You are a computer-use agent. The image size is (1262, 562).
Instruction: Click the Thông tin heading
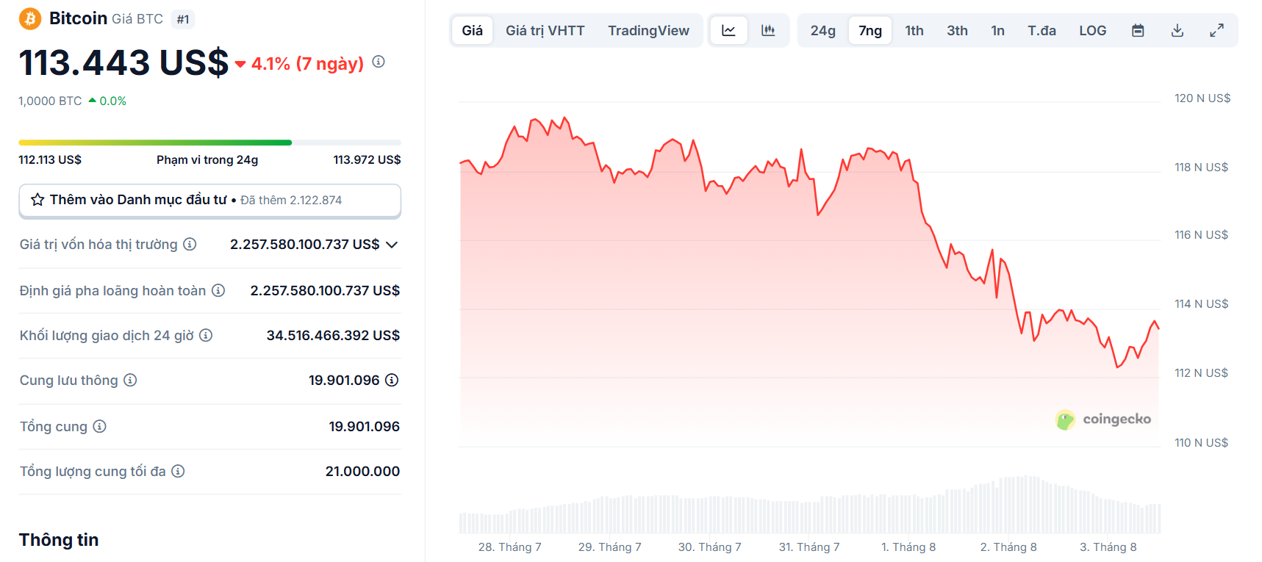[x=59, y=540]
